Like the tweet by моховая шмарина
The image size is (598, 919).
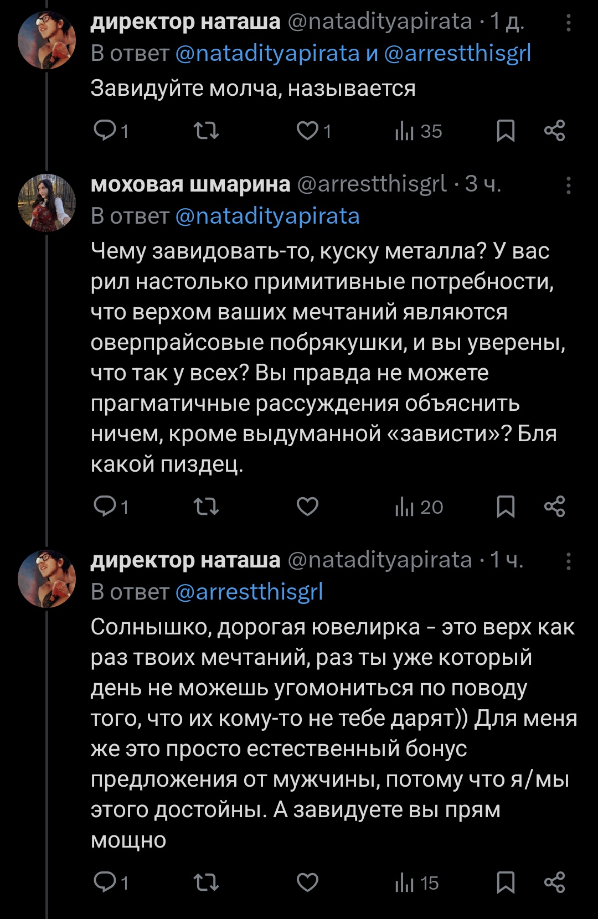[x=308, y=506]
